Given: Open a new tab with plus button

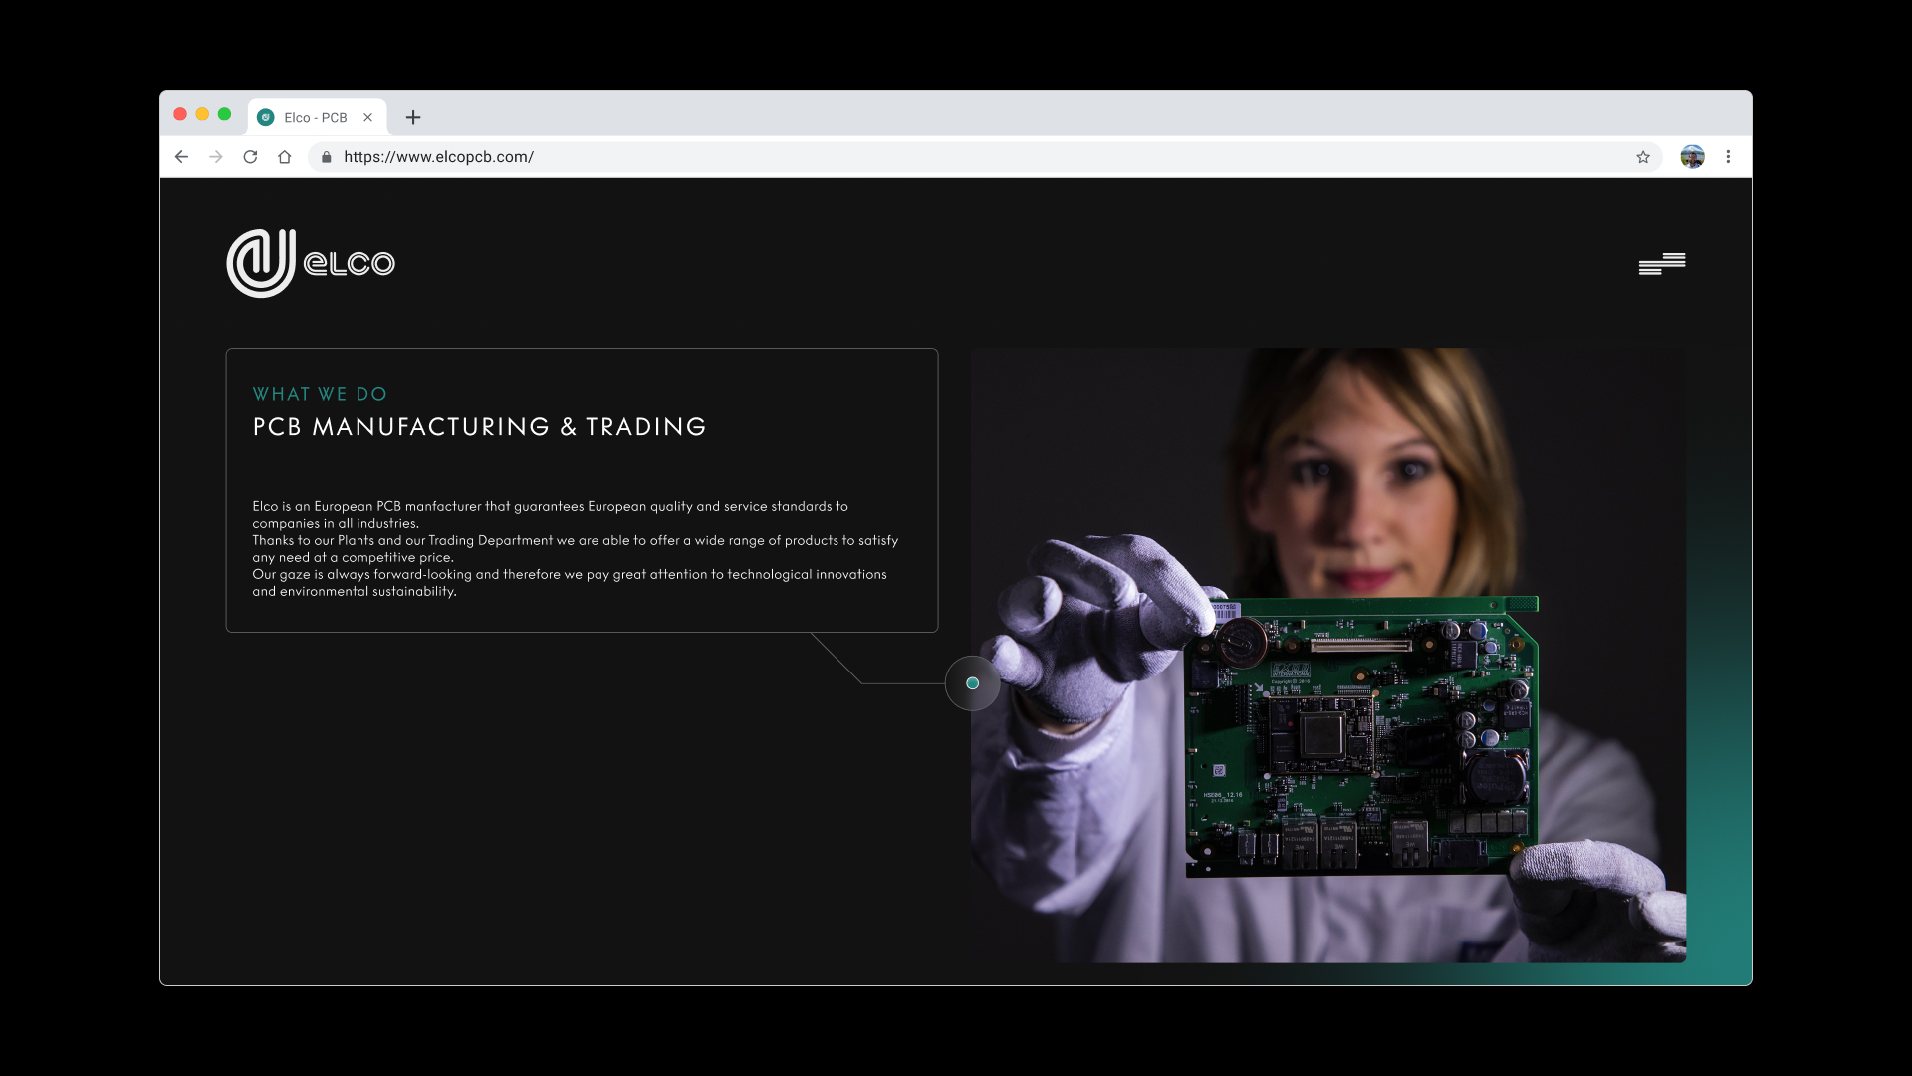Looking at the screenshot, I should (413, 117).
